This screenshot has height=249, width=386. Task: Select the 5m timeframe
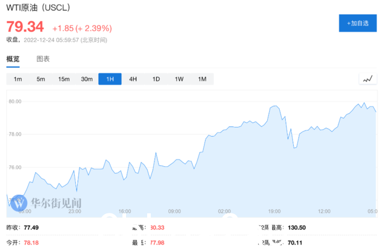point(40,79)
